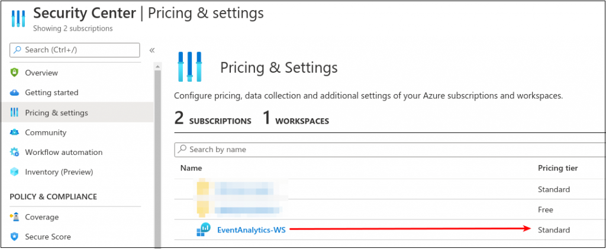
Task: Click the Secure Score shield icon
Action: click(x=15, y=237)
